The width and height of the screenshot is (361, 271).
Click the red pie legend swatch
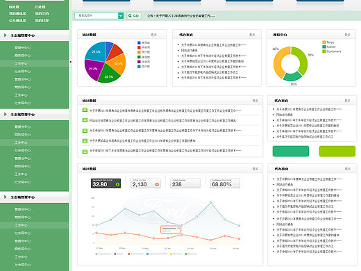[139, 47]
